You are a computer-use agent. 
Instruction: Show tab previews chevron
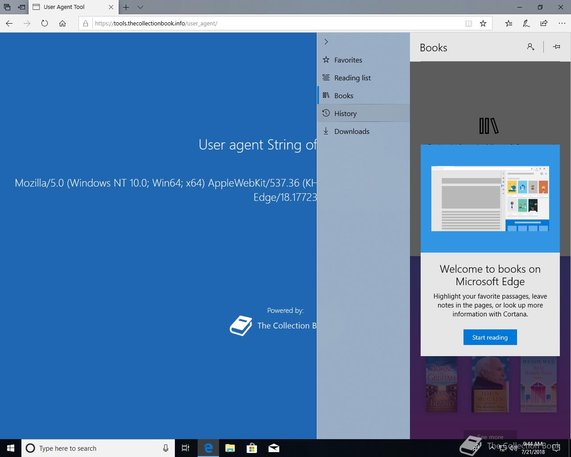140,7
